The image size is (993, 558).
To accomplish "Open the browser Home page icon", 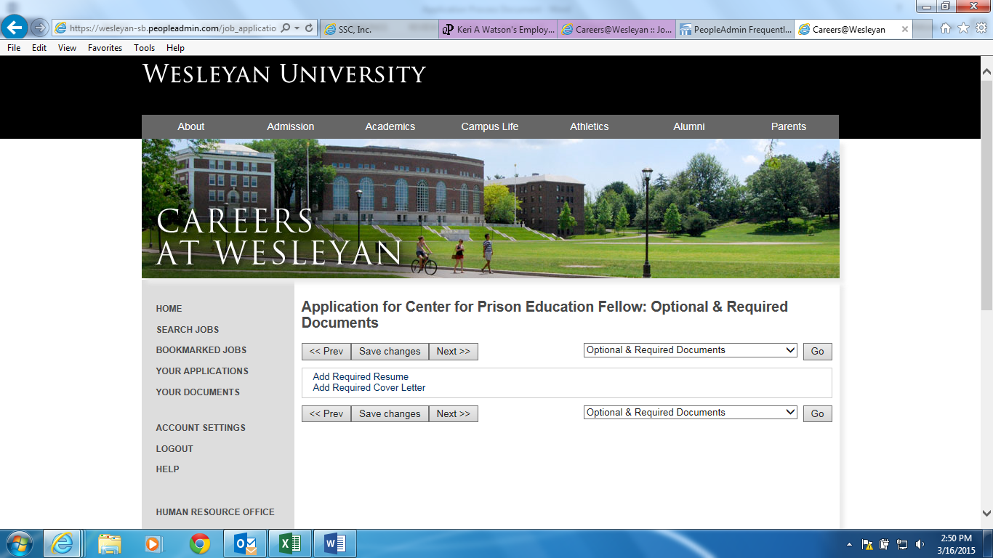I will [x=946, y=28].
